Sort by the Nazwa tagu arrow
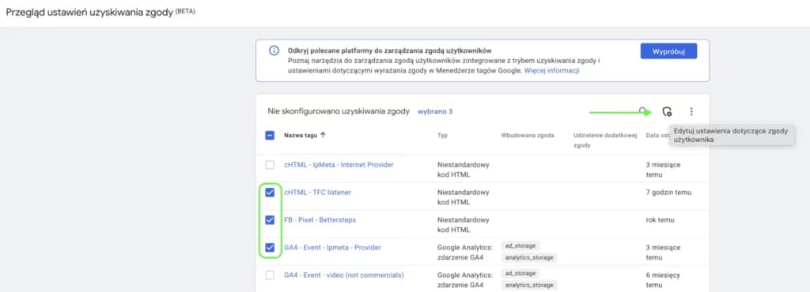Viewport: 810px width, 292px height. tap(324, 136)
